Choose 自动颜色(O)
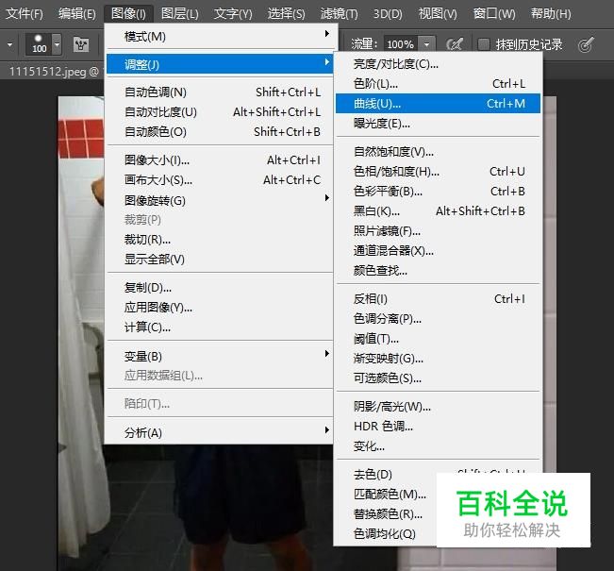Viewport: 614px width, 571px height. [x=219, y=132]
